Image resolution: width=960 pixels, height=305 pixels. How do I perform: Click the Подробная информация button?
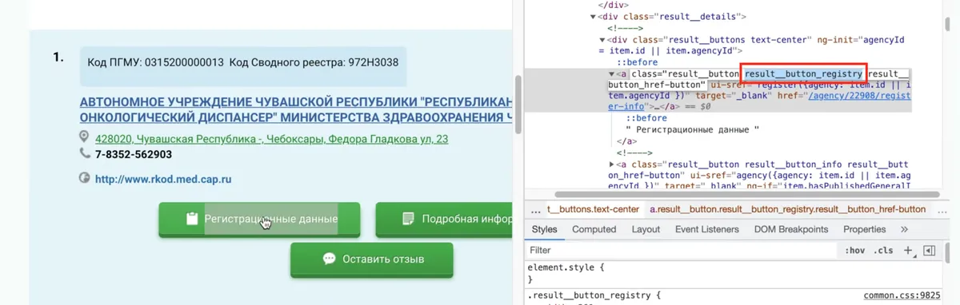click(x=443, y=219)
